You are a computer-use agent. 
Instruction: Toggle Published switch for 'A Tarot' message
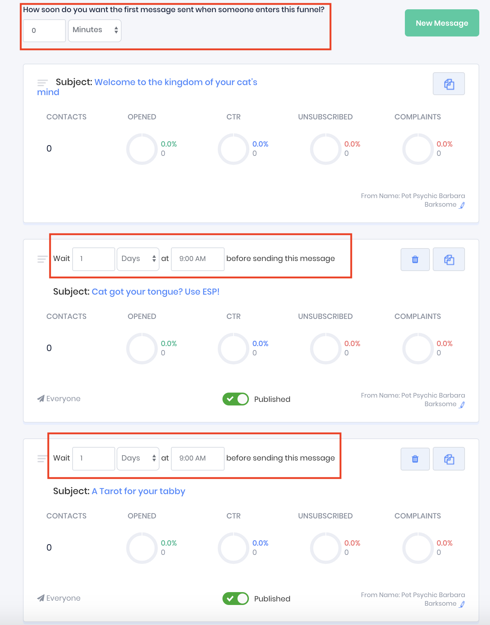point(235,599)
